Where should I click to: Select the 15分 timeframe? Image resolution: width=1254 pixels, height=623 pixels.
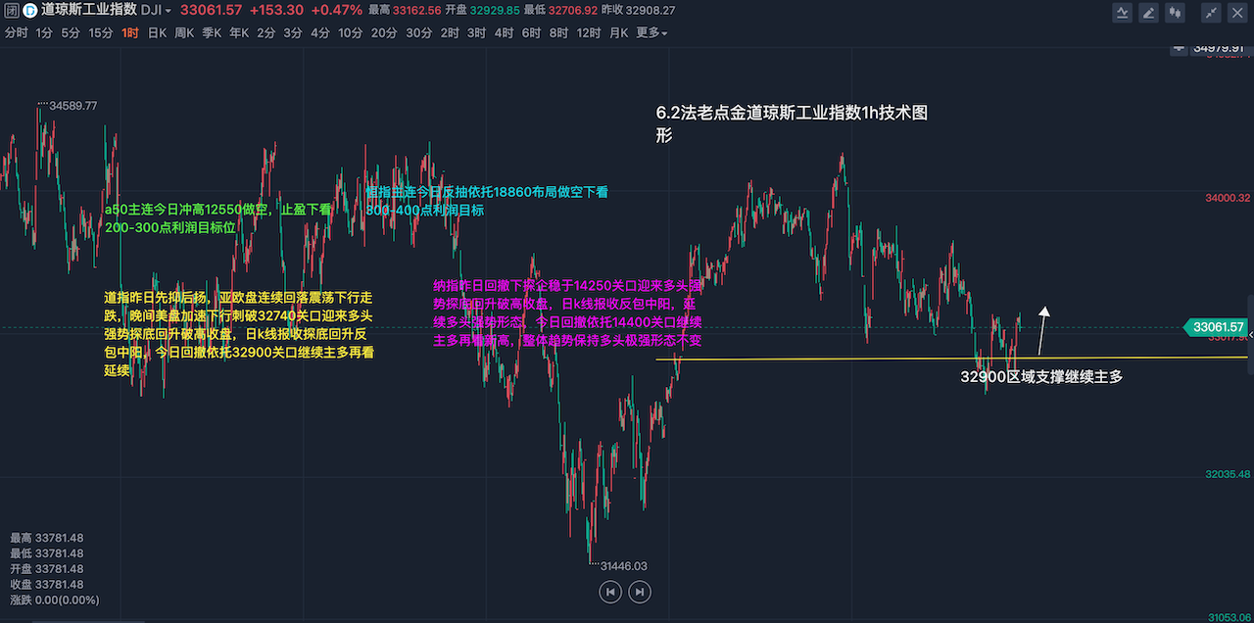click(x=101, y=32)
